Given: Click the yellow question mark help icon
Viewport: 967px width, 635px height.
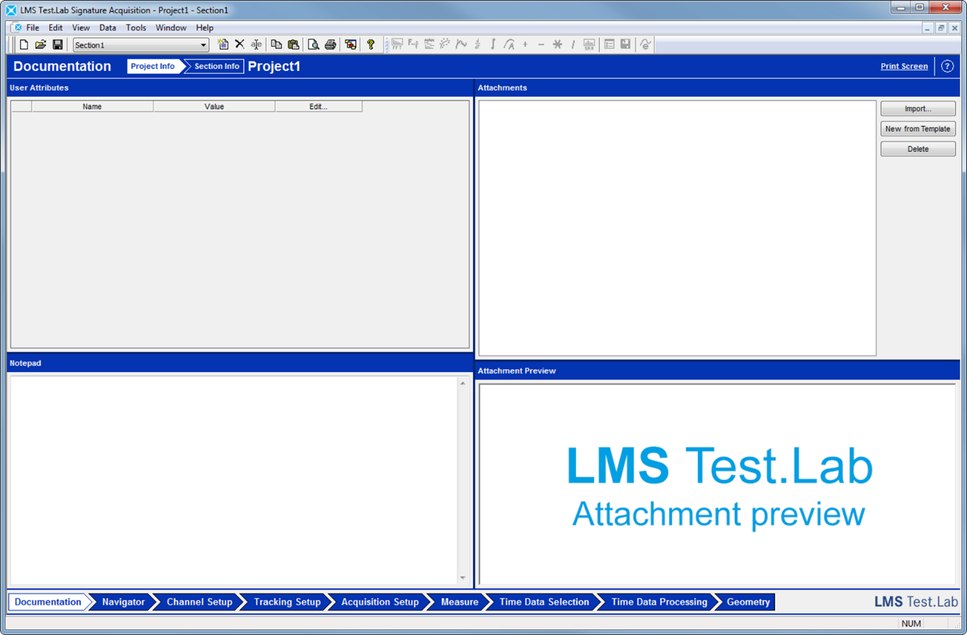Looking at the screenshot, I should [x=371, y=44].
